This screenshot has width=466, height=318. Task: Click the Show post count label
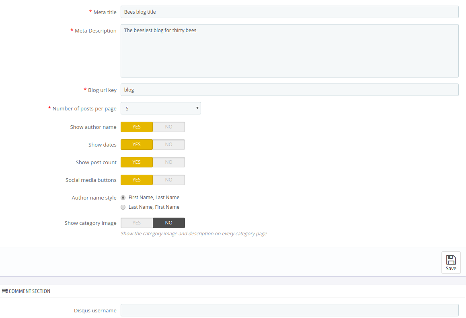point(96,163)
